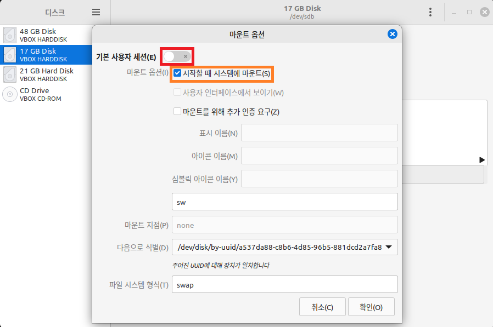493x327 pixels.
Task: Open the three-dot drive options menu
Action: [x=430, y=12]
